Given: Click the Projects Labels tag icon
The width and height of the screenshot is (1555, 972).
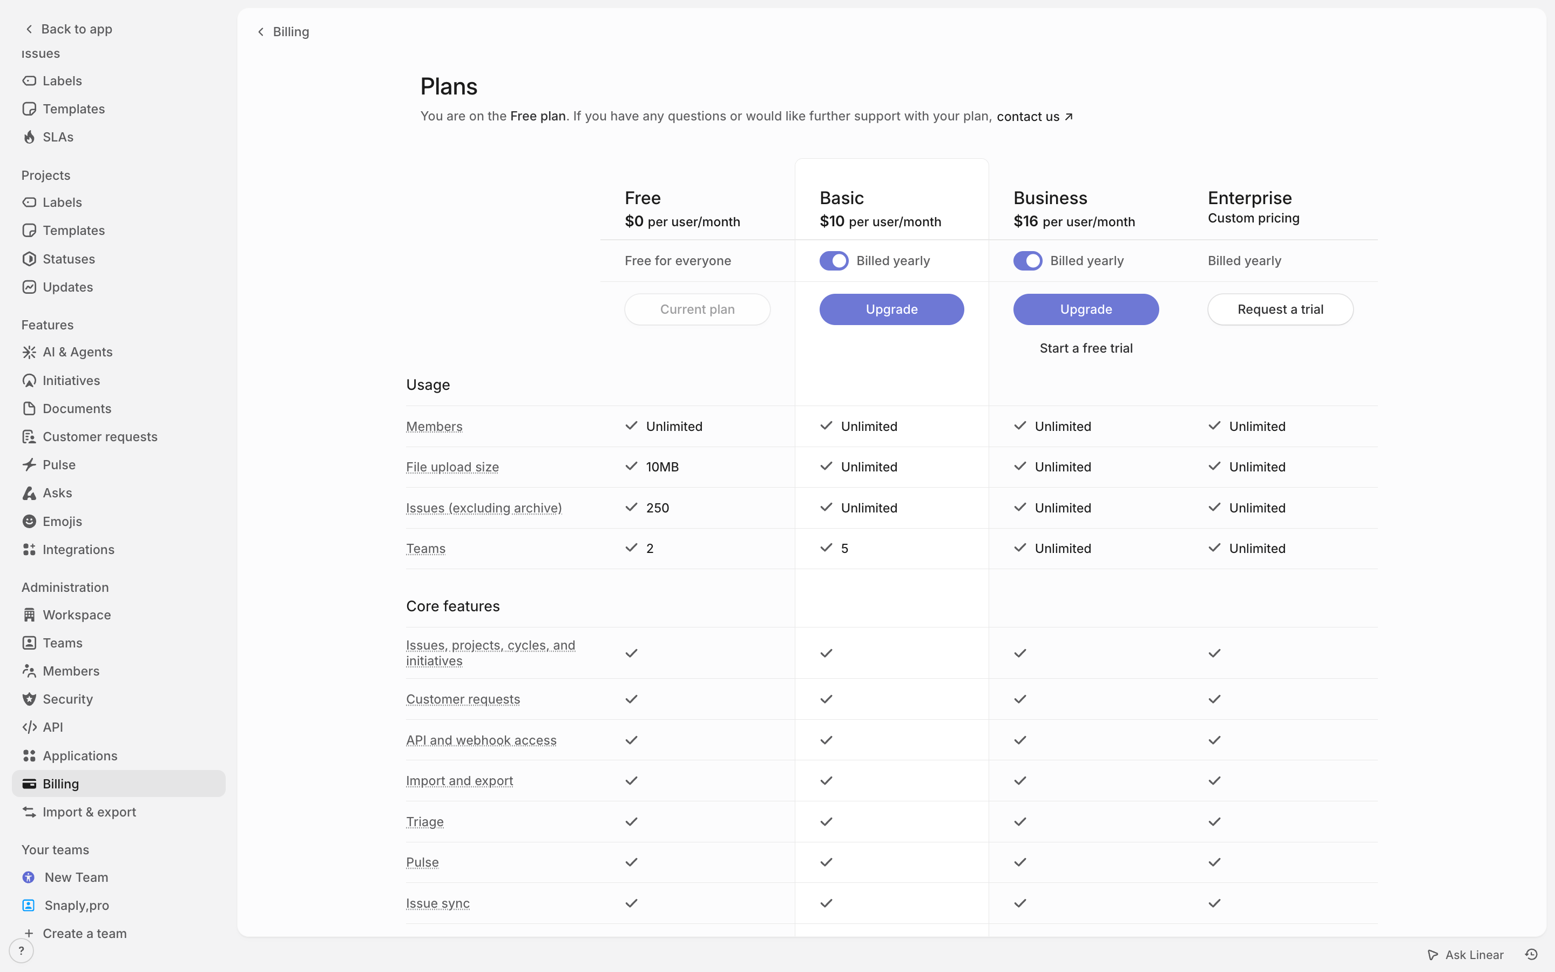Looking at the screenshot, I should tap(29, 202).
